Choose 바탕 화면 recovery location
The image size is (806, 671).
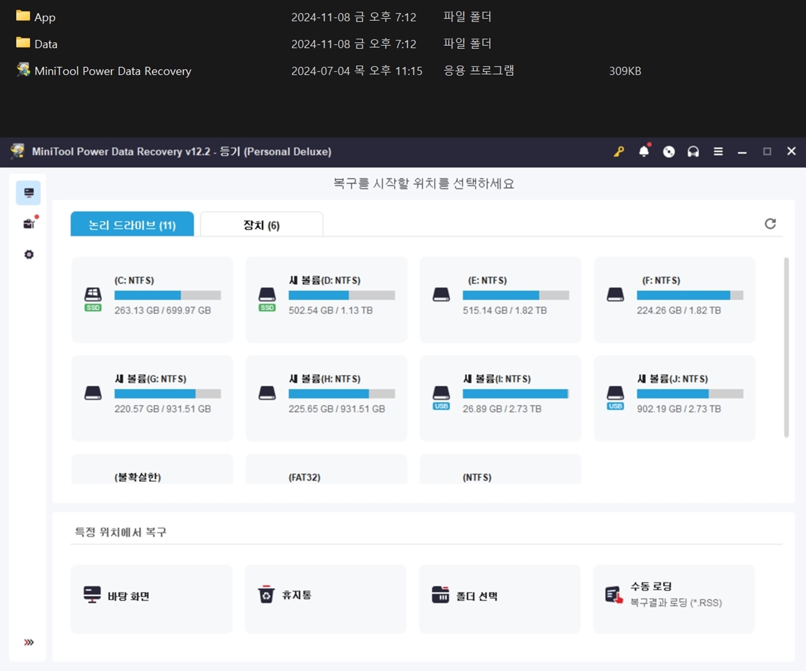click(x=152, y=599)
